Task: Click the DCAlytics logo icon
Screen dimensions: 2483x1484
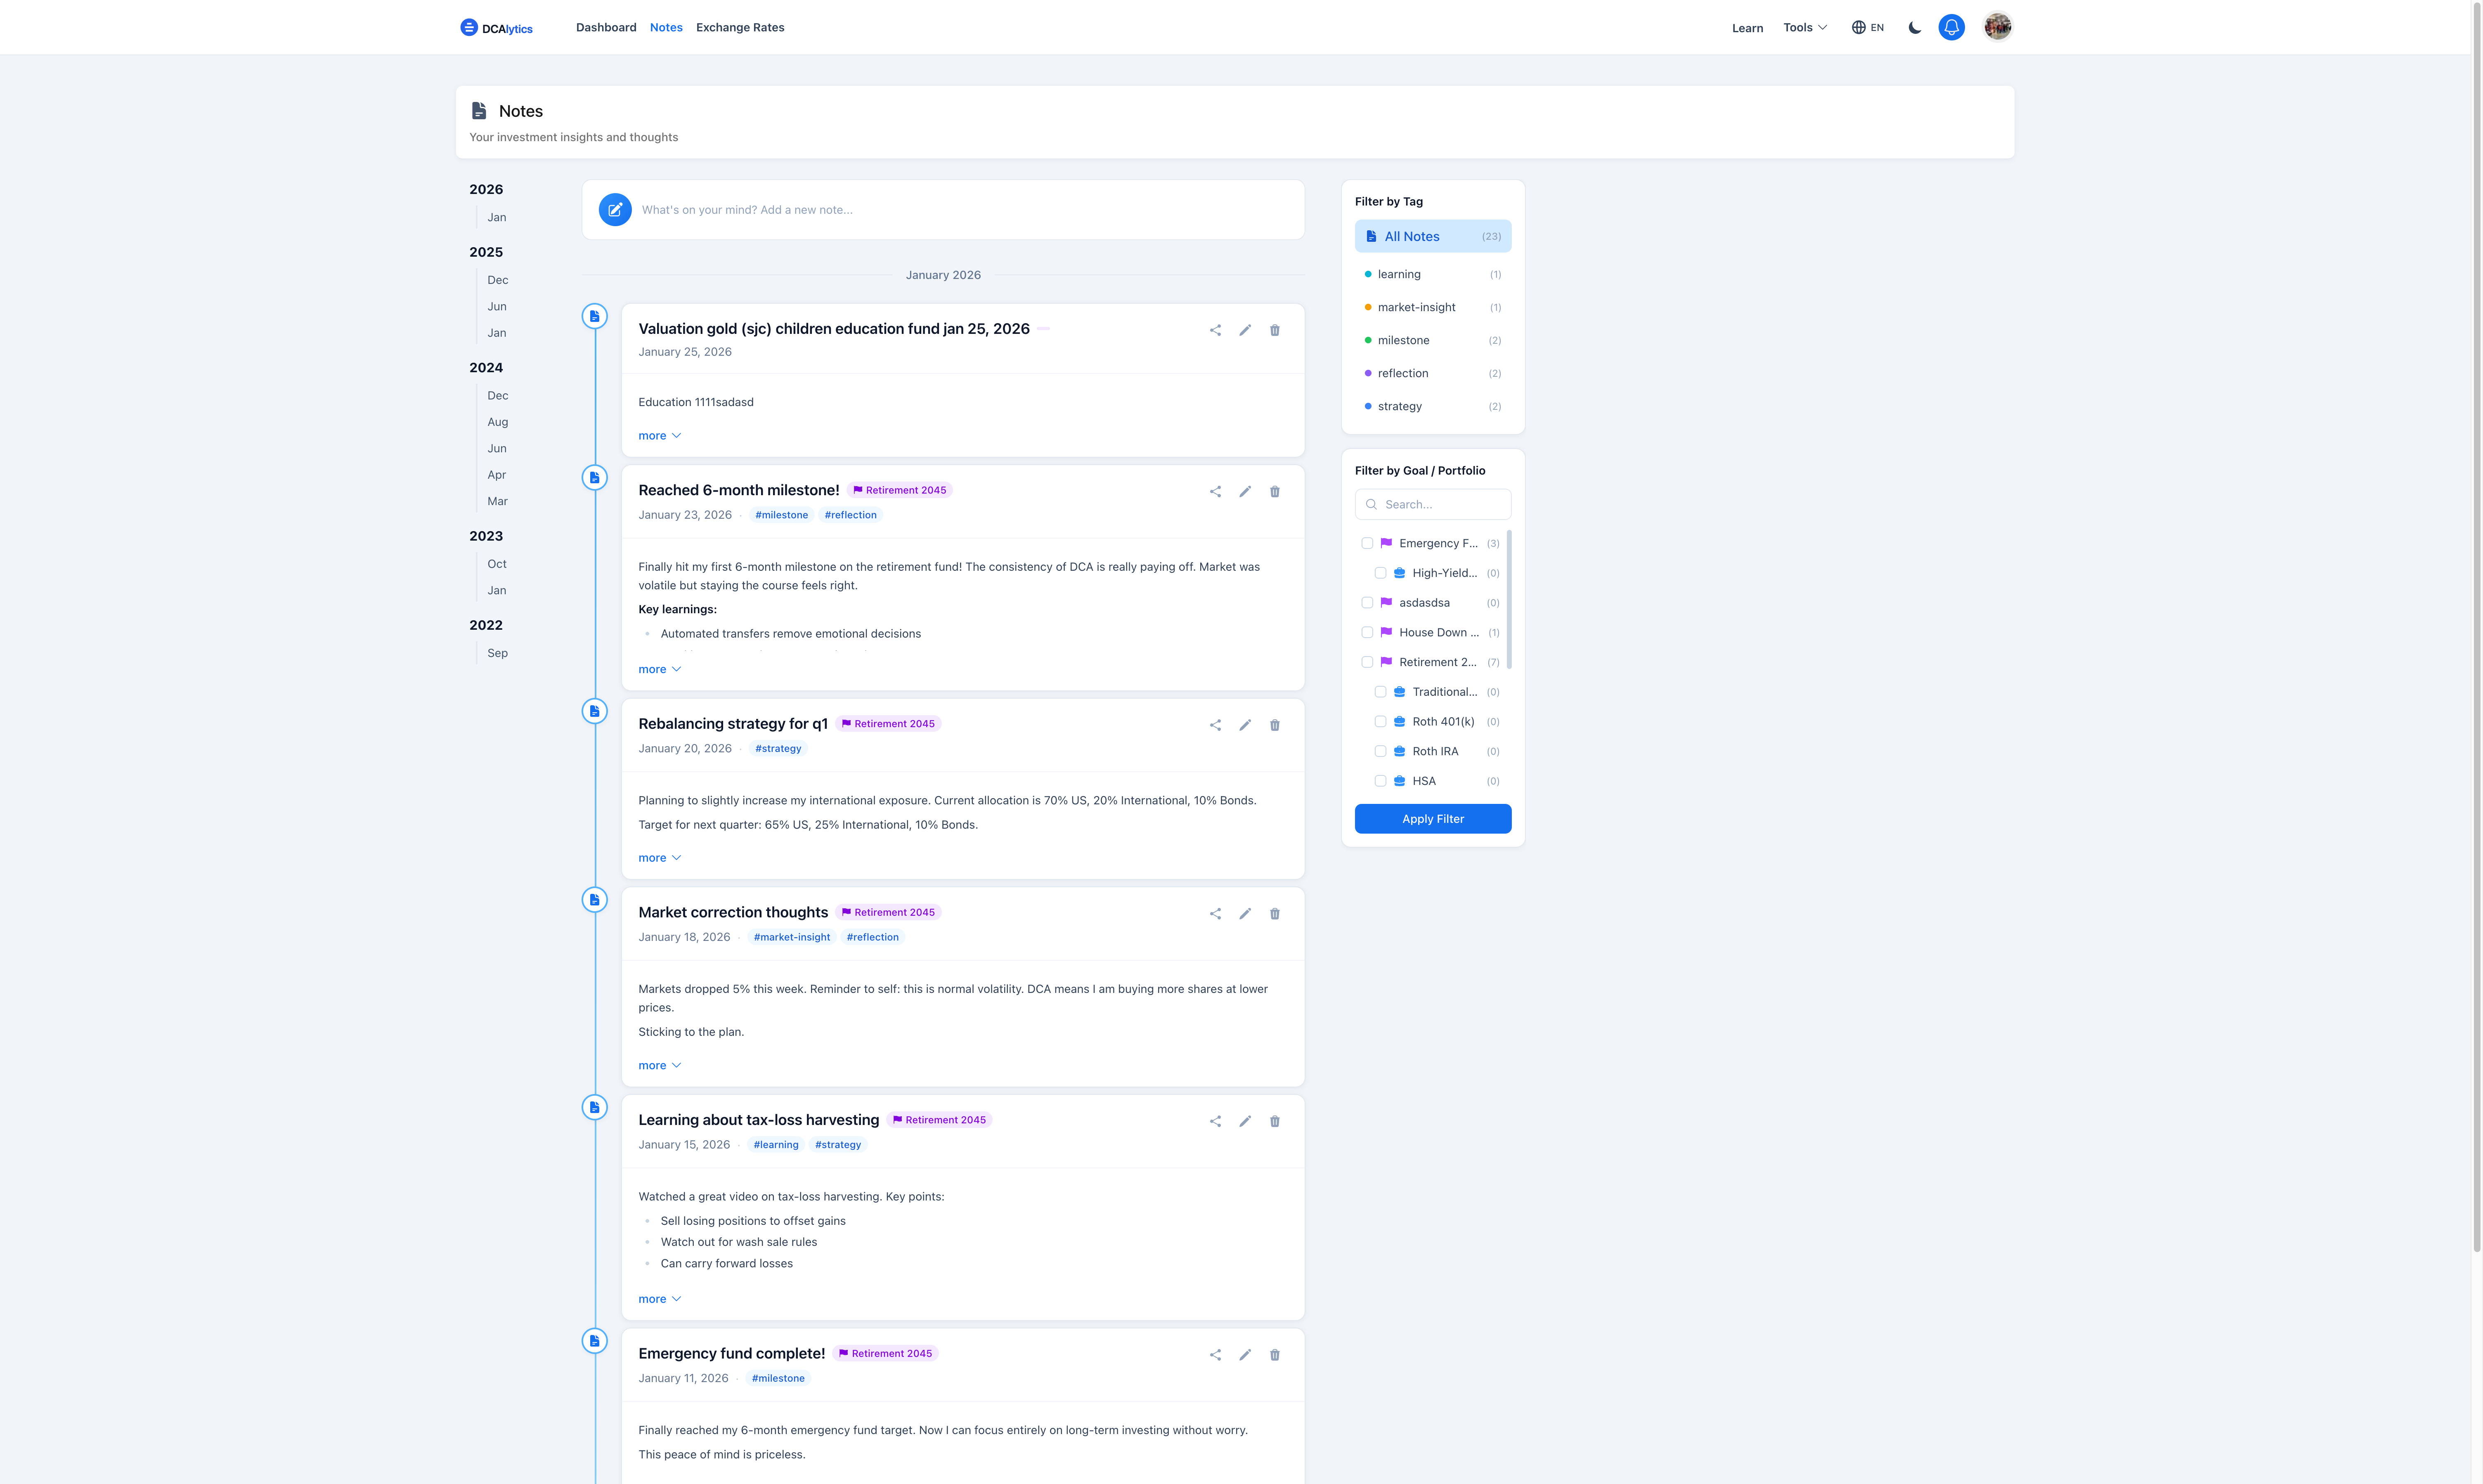Action: pos(468,27)
